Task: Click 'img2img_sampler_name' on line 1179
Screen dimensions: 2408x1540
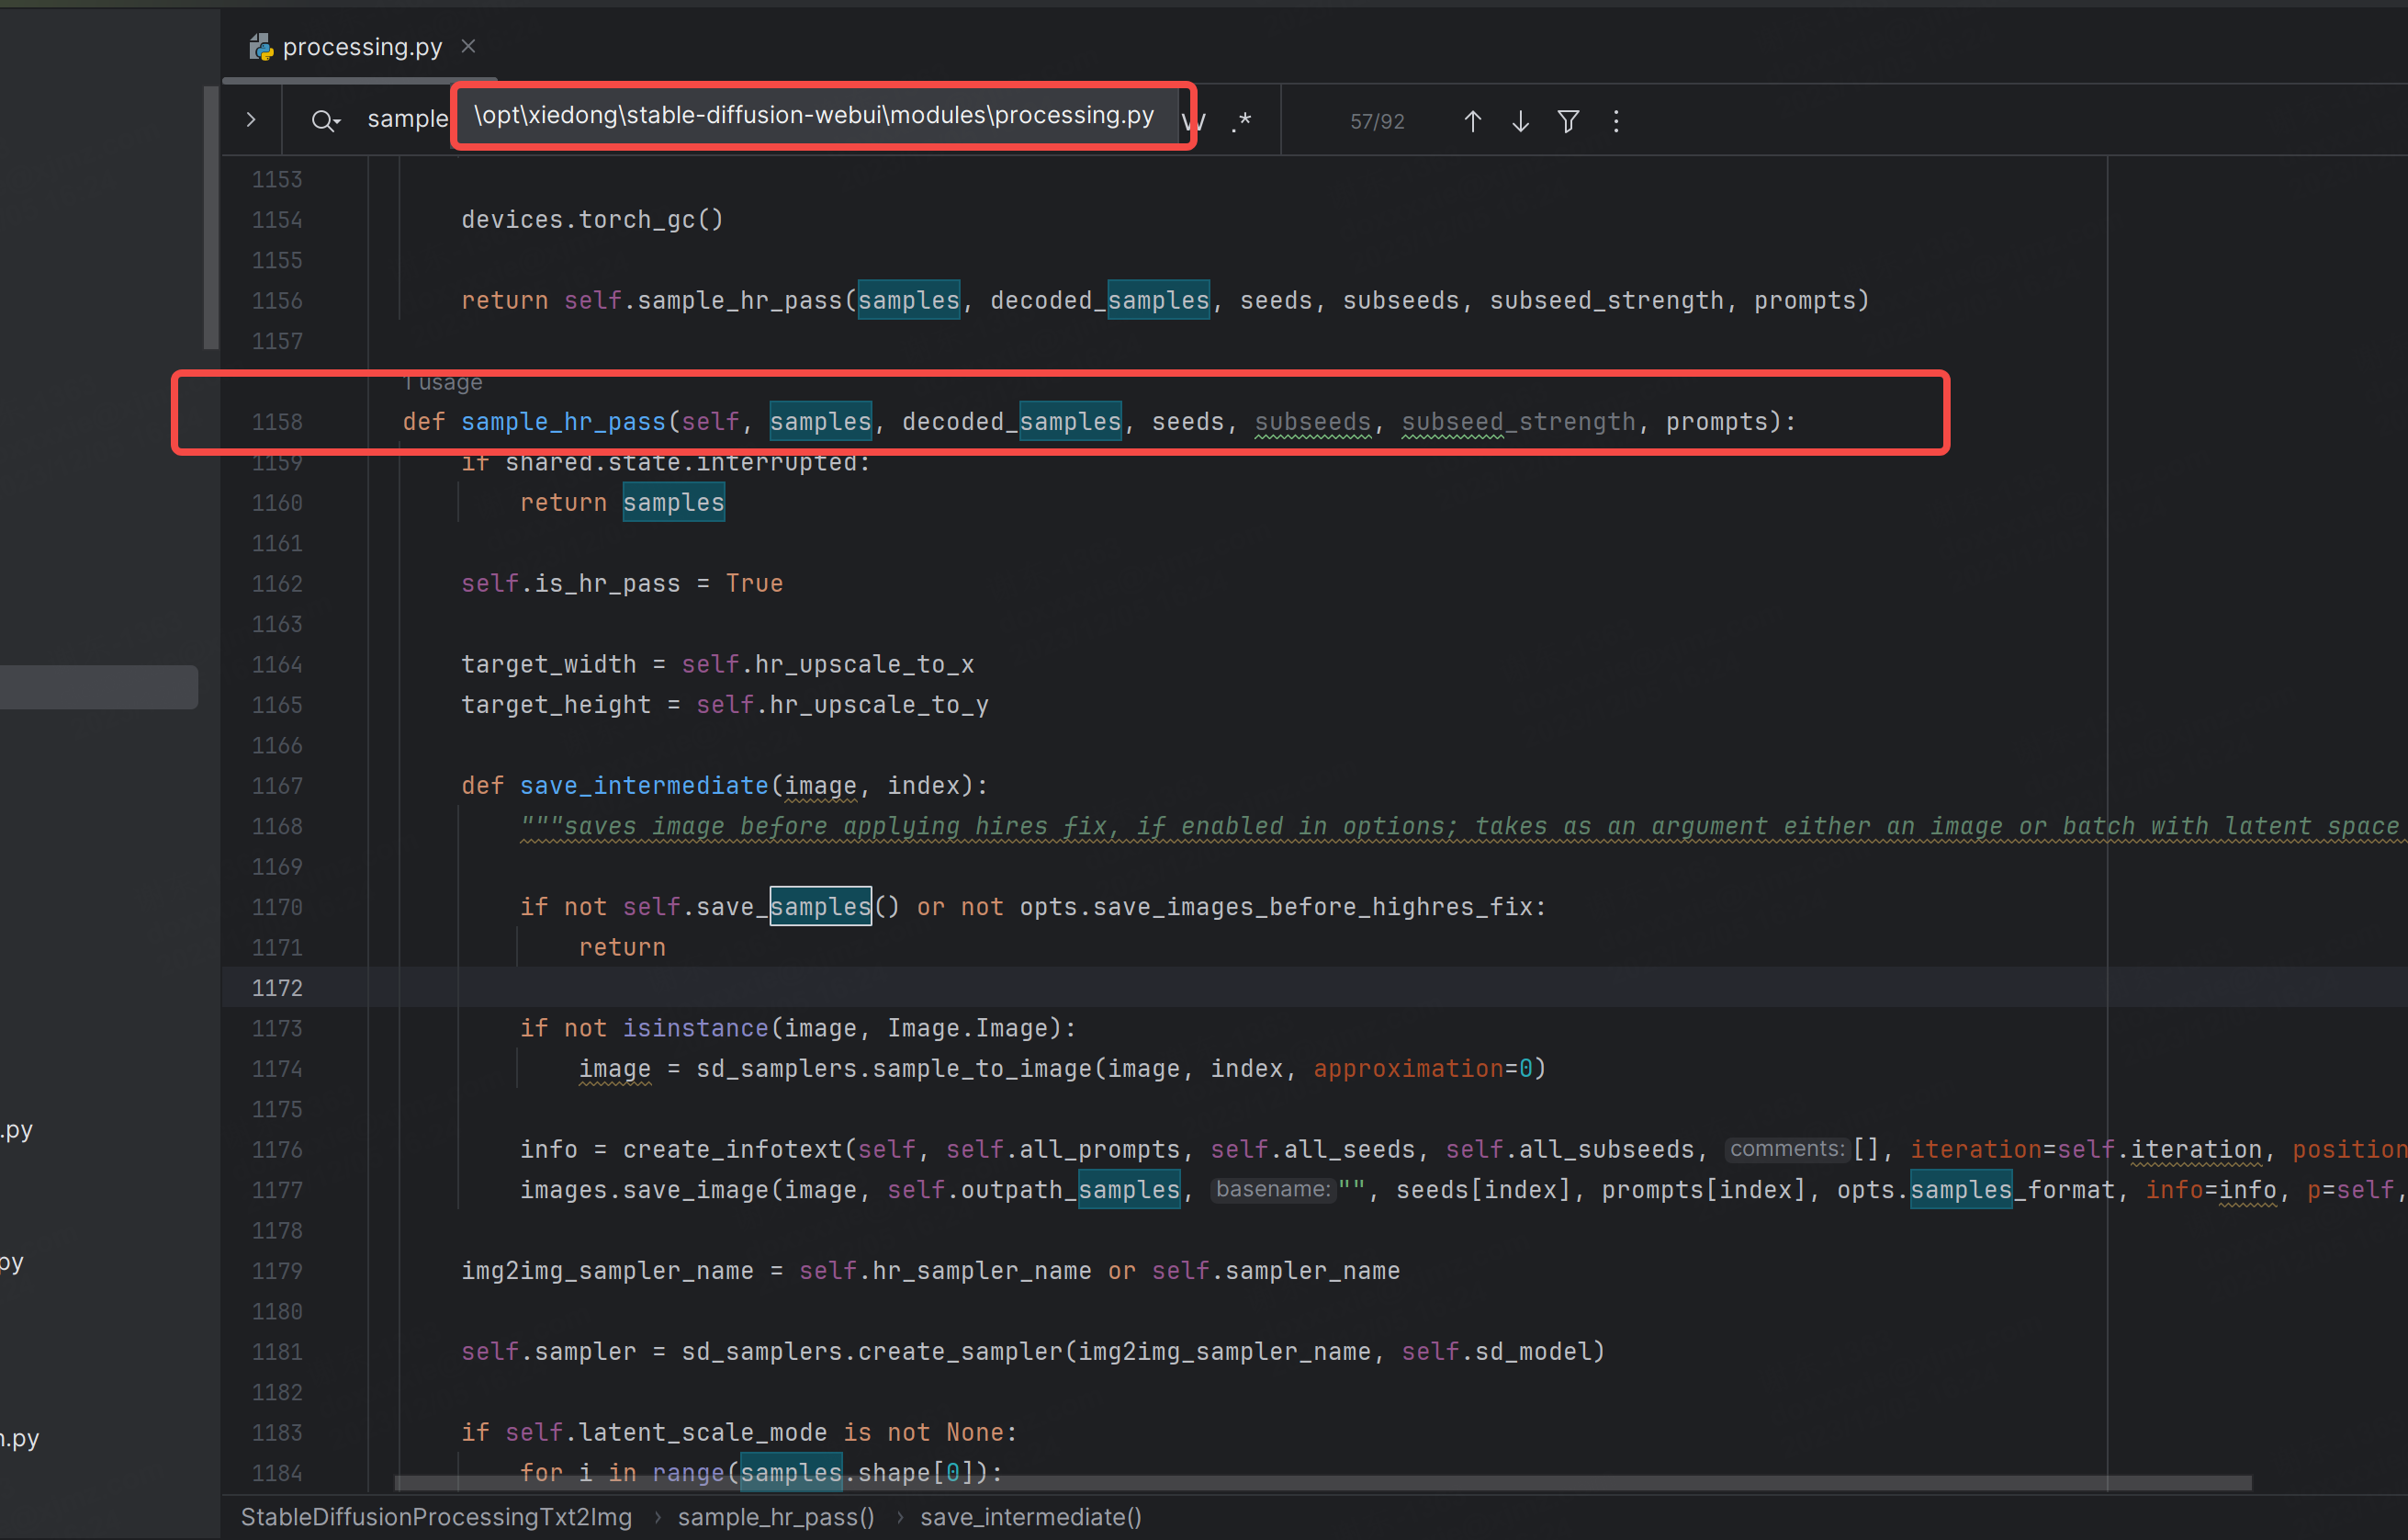Action: click(607, 1270)
